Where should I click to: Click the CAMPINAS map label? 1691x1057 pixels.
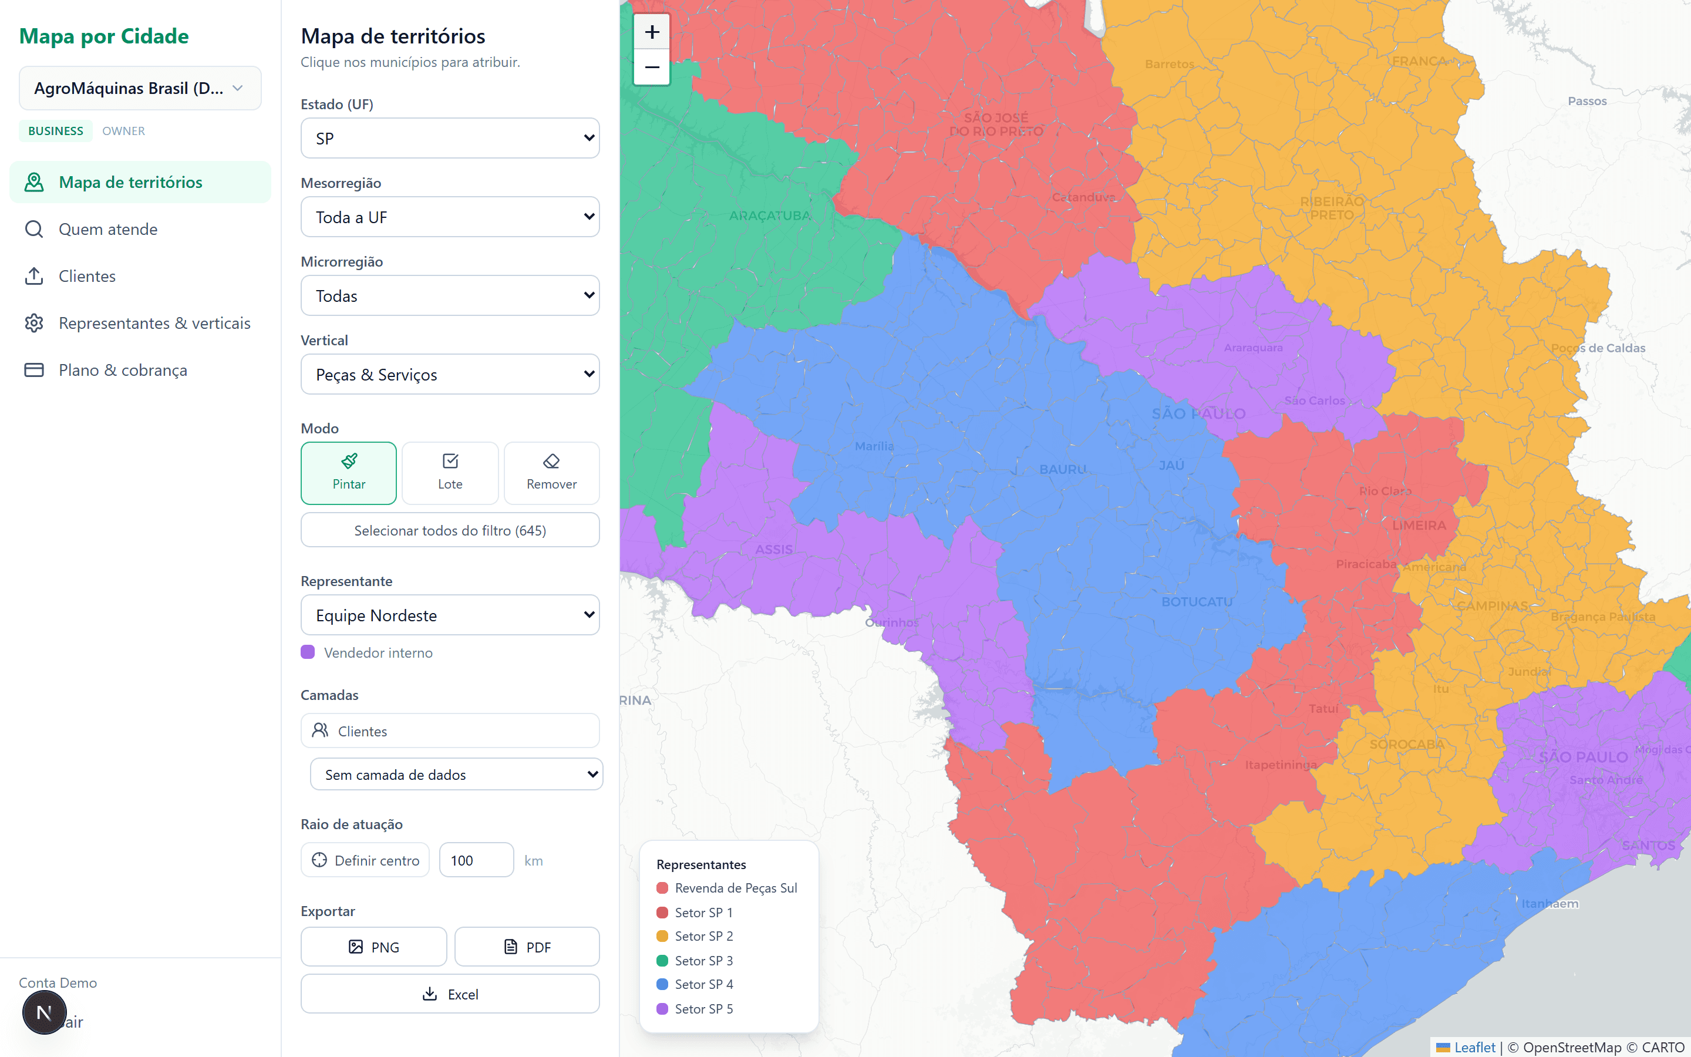pos(1493,605)
